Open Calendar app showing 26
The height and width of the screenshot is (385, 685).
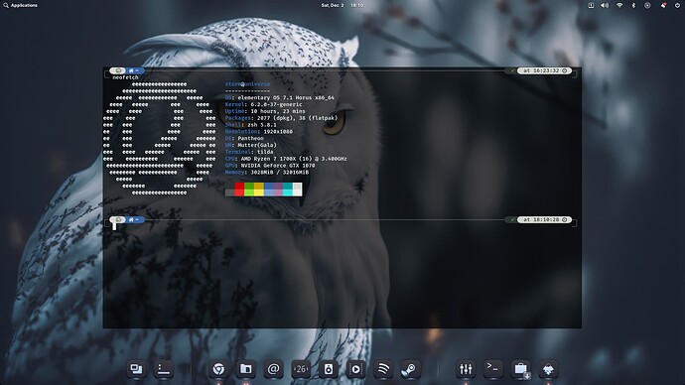[301, 369]
